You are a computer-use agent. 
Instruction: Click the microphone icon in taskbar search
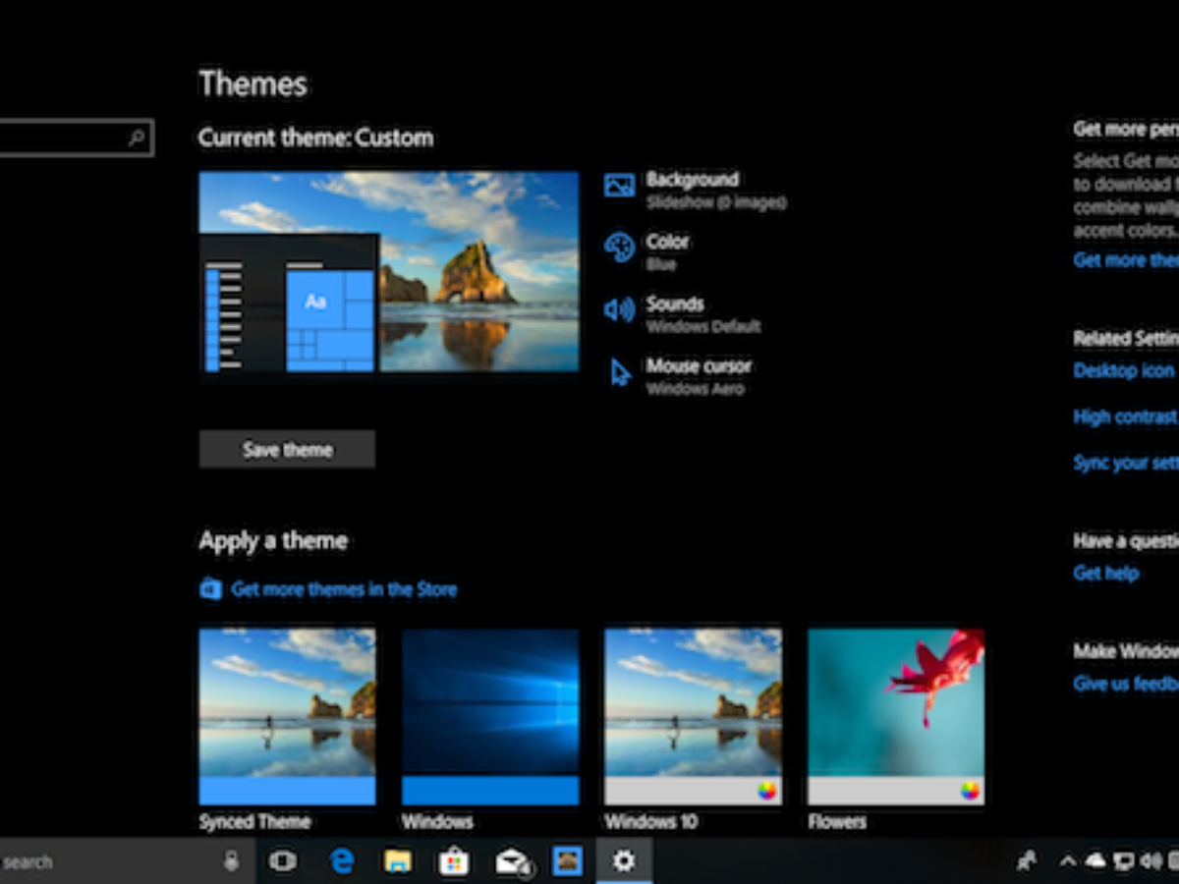232,861
